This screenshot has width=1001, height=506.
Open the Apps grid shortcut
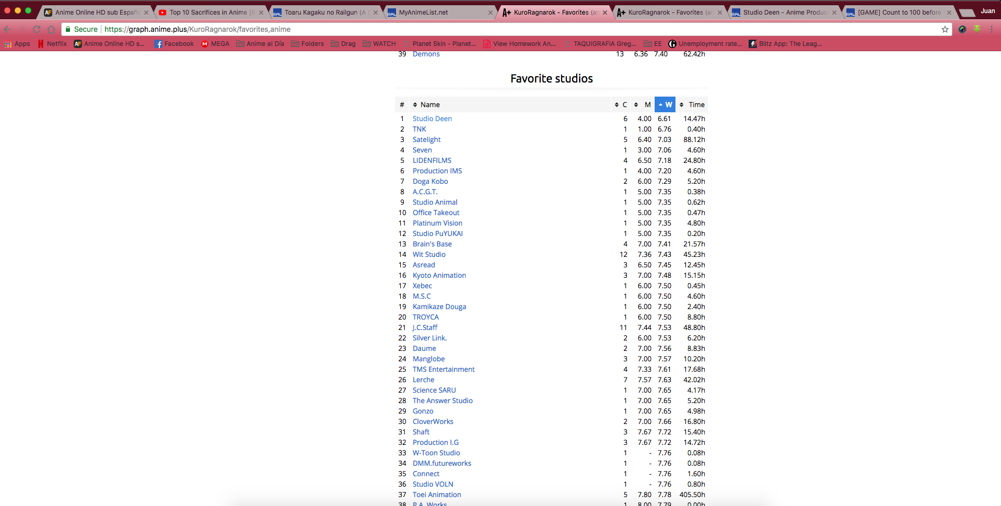click(17, 44)
